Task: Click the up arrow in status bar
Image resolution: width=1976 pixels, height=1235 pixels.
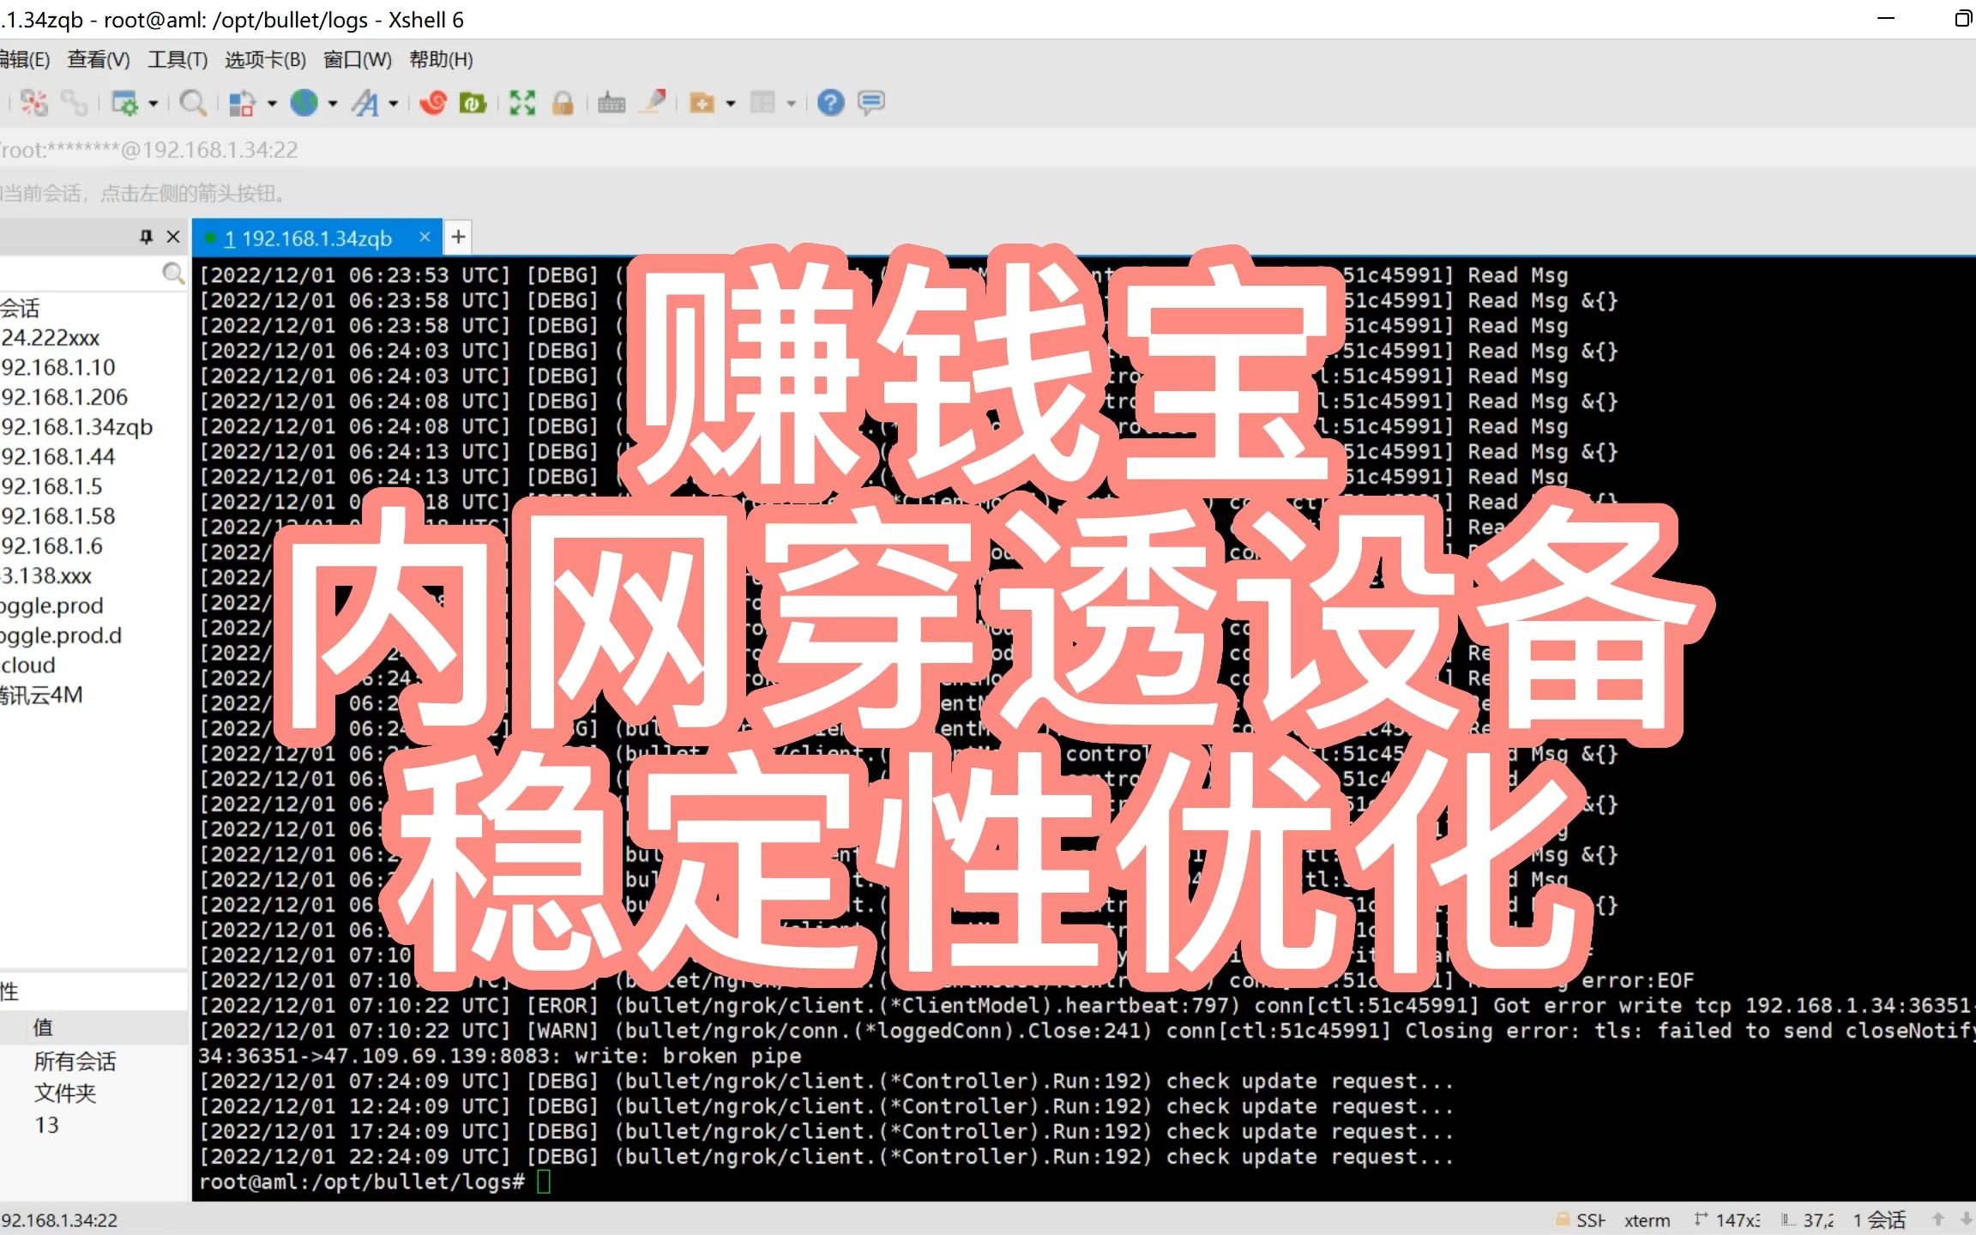Action: [1938, 1219]
